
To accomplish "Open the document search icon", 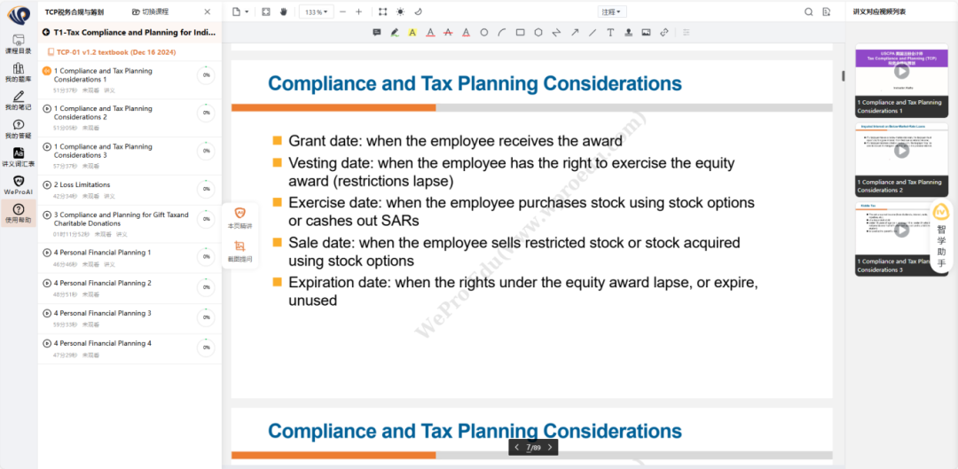I will [x=808, y=12].
